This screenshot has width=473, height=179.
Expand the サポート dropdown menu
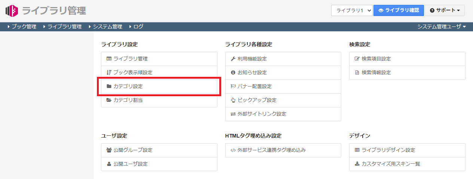click(445, 10)
